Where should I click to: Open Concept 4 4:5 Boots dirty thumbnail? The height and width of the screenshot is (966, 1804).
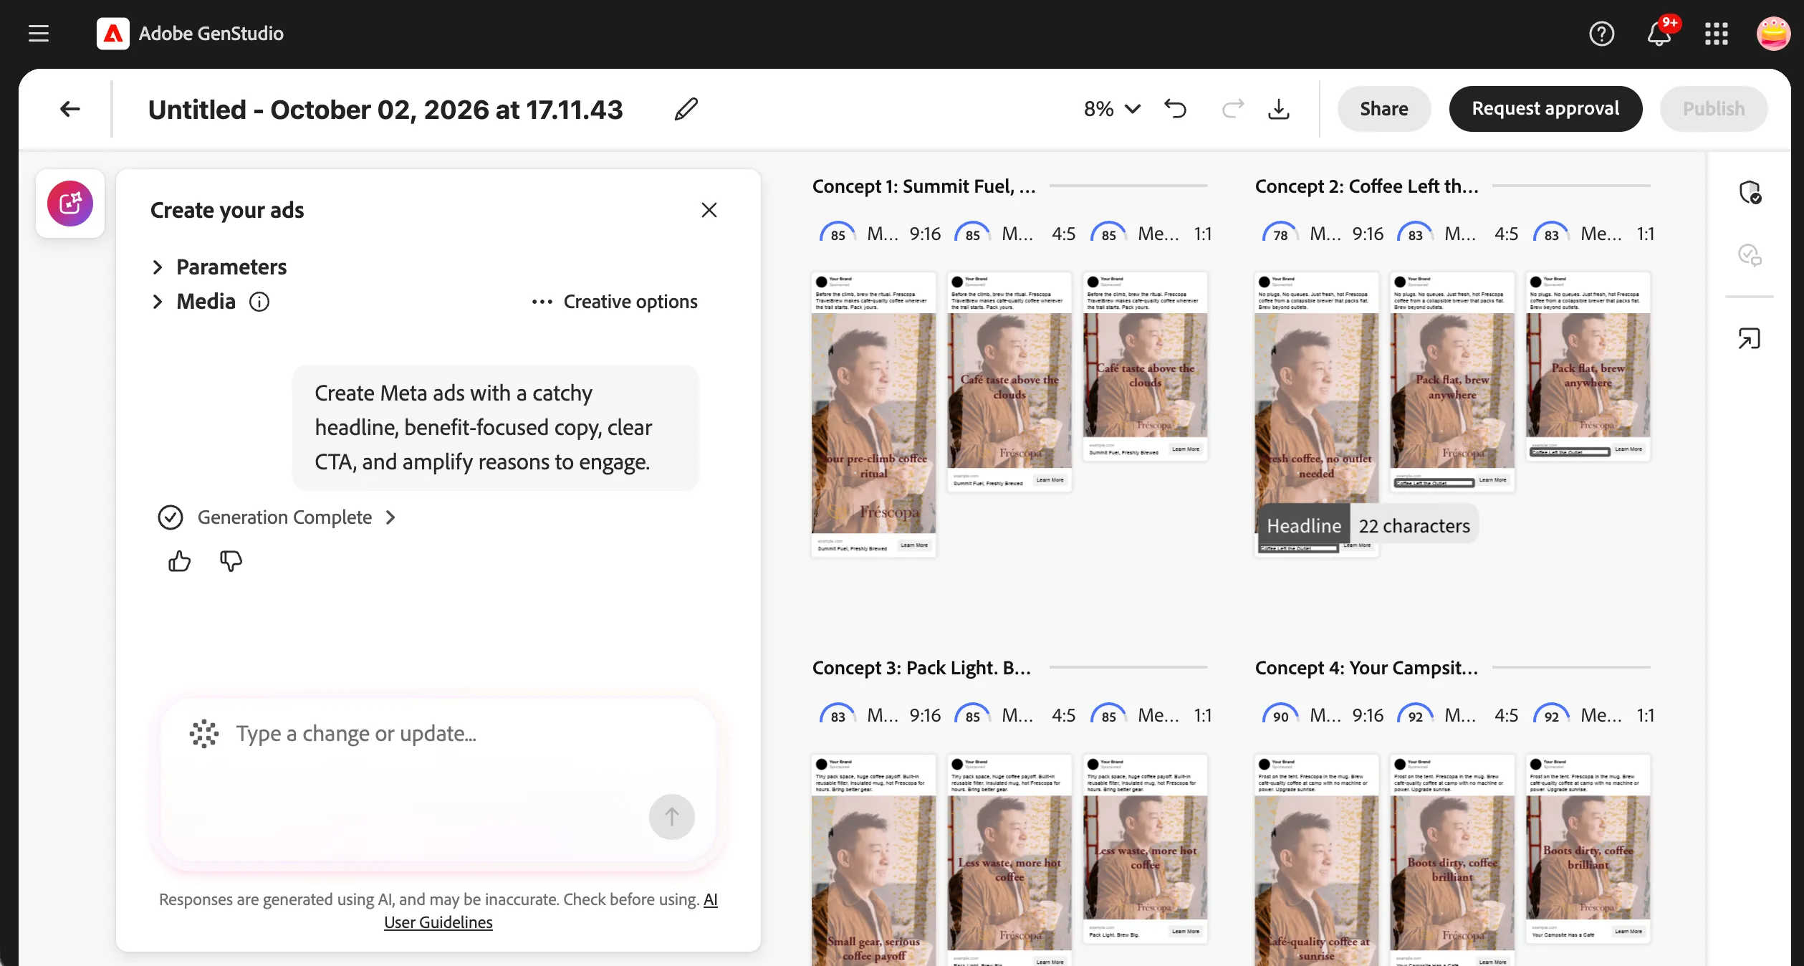tap(1452, 859)
